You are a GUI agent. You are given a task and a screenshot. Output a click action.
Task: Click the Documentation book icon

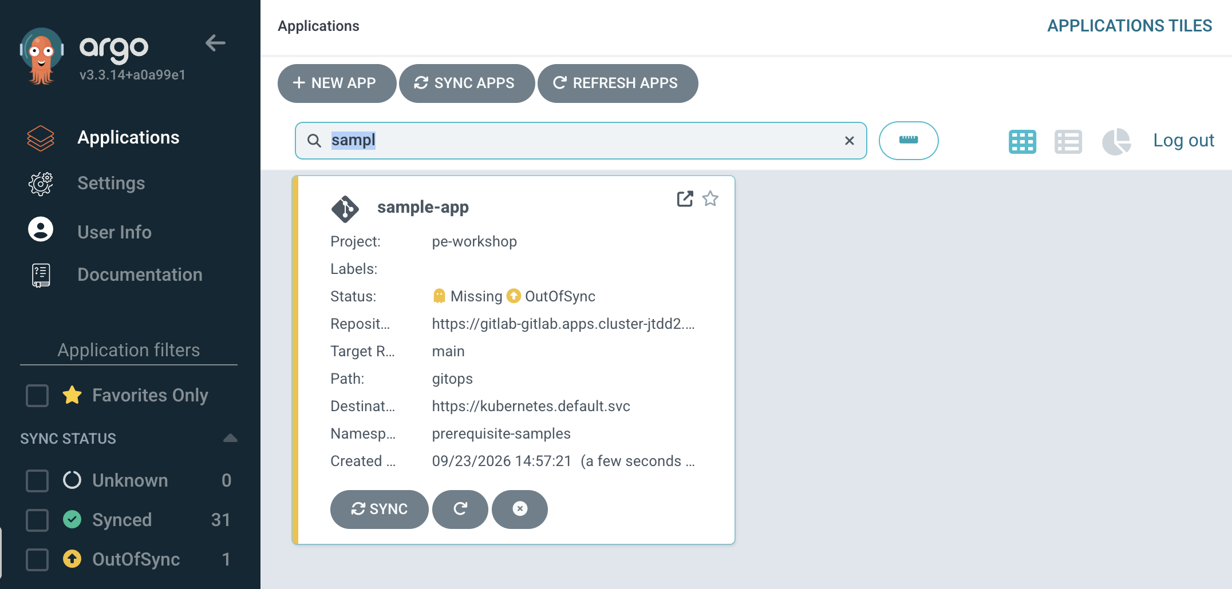[x=41, y=275]
